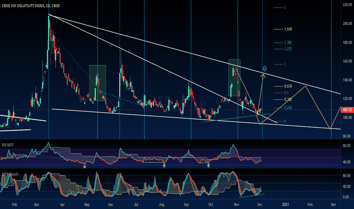The width and height of the screenshot is (354, 209).
Task: Click the 1.618 Fibonacci level label
Action: coord(288,29)
